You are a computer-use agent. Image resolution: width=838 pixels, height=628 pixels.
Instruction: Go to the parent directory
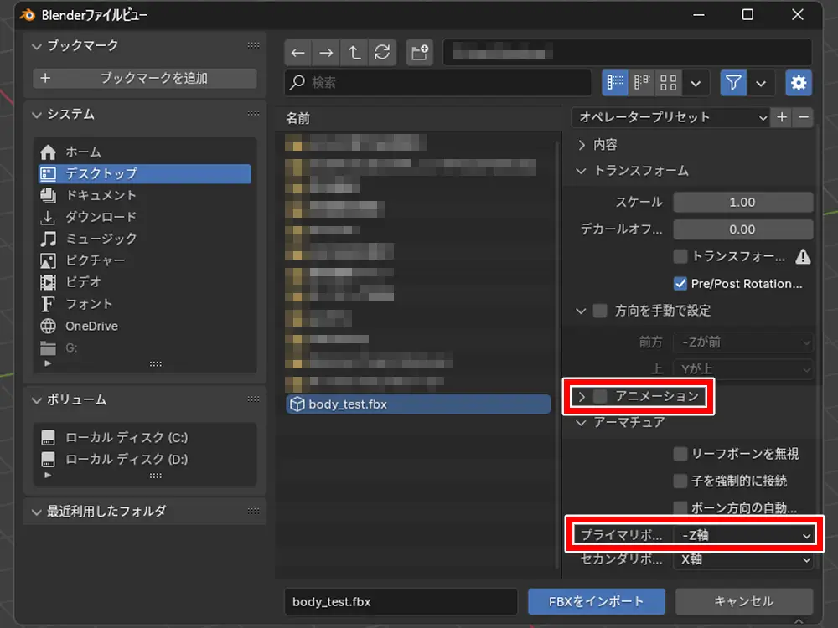coord(354,53)
